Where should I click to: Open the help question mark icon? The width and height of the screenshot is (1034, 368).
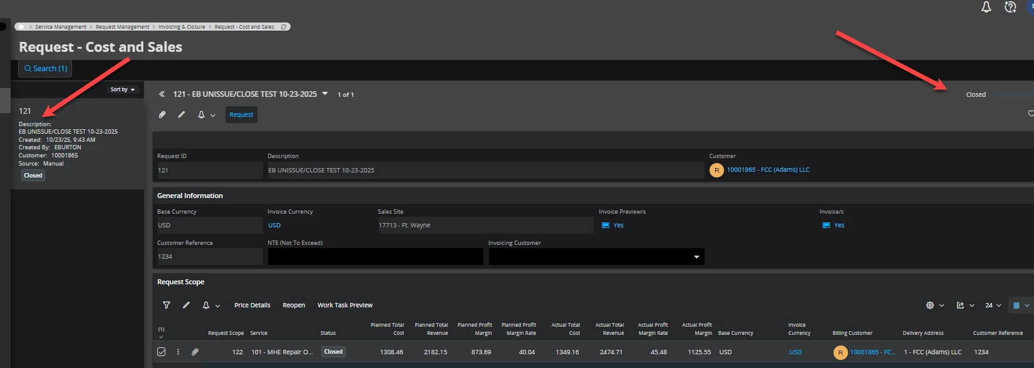coord(1010,7)
